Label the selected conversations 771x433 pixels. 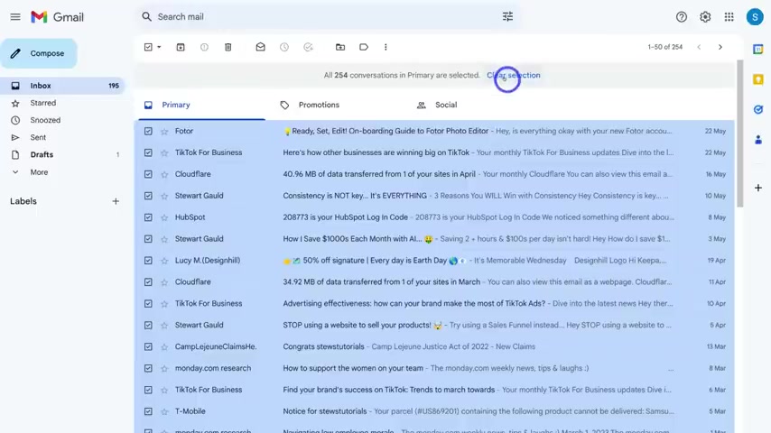(x=363, y=47)
